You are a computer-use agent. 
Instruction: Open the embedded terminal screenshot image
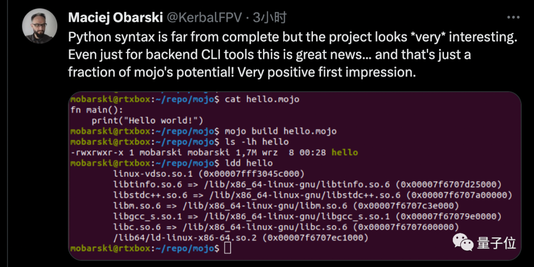click(295, 176)
